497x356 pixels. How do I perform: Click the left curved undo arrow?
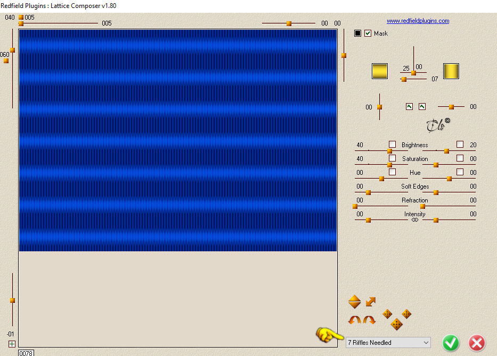click(355, 320)
